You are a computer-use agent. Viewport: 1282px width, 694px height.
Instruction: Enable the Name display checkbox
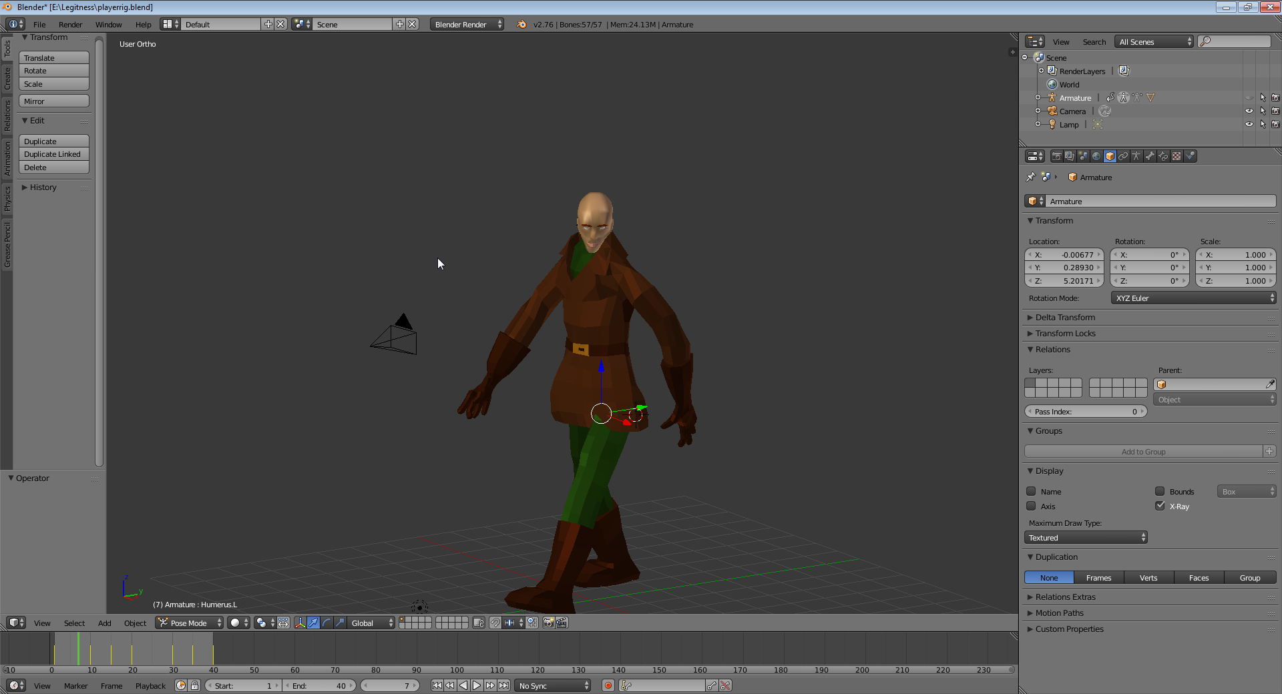pos(1032,492)
